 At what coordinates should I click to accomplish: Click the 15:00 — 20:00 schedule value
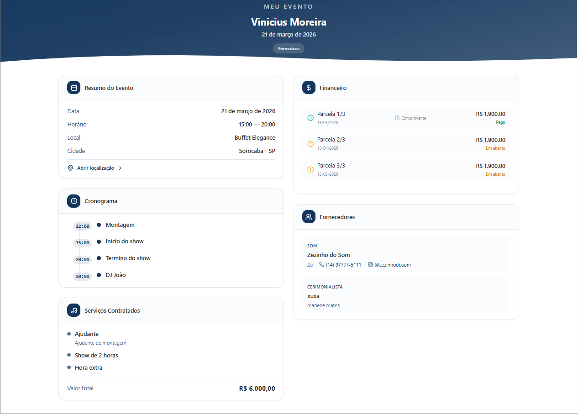pyautogui.click(x=257, y=125)
